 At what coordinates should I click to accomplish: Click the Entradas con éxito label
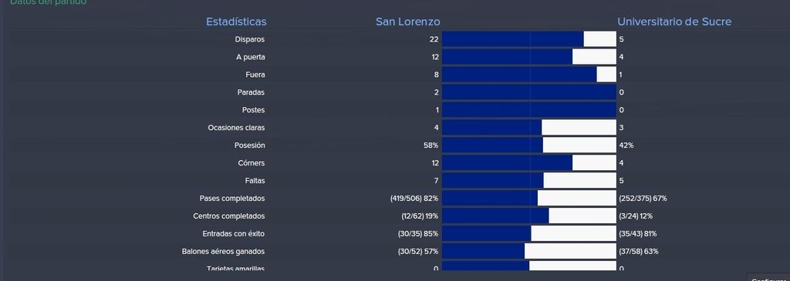point(233,234)
